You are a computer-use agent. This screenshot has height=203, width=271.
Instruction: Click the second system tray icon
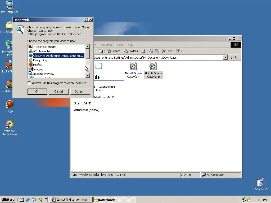point(248,200)
